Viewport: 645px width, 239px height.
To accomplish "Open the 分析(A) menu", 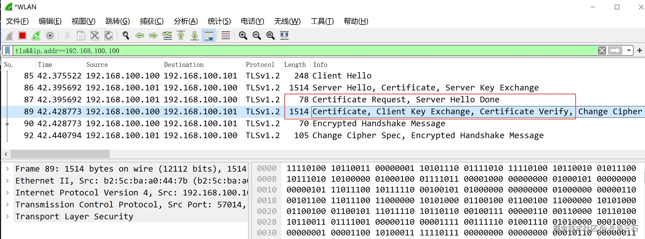I will click(186, 21).
